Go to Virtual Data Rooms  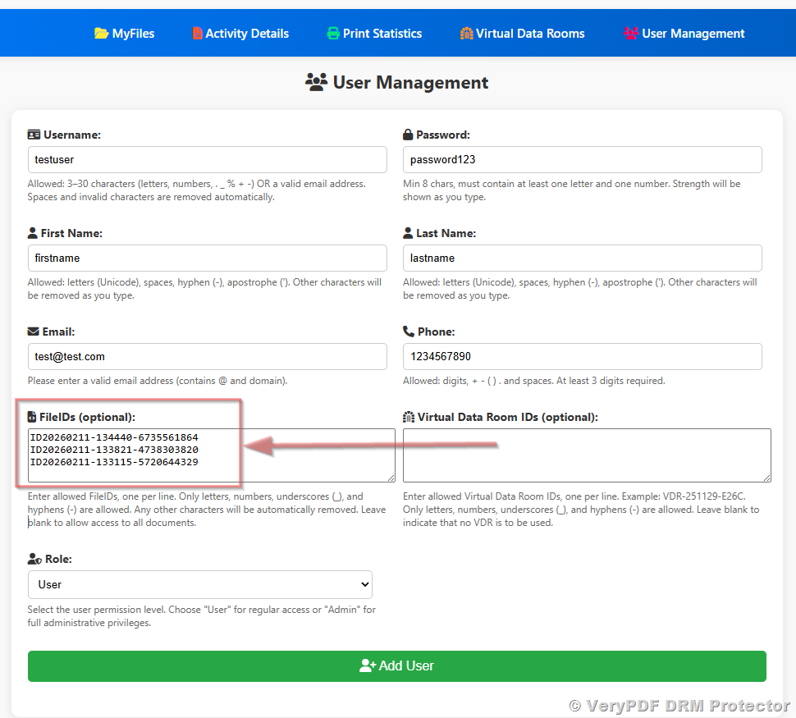point(530,34)
